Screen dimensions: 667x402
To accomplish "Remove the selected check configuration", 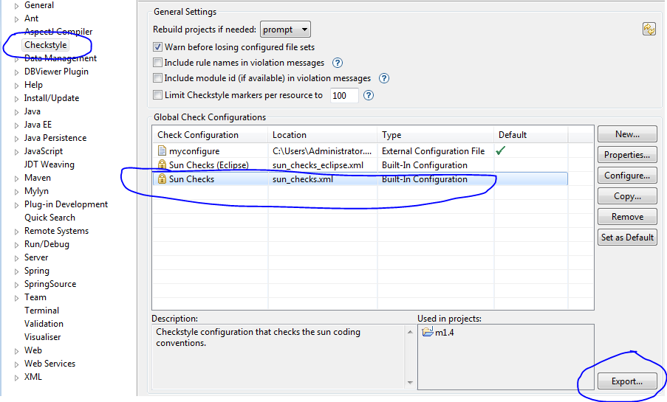I will 627,217.
